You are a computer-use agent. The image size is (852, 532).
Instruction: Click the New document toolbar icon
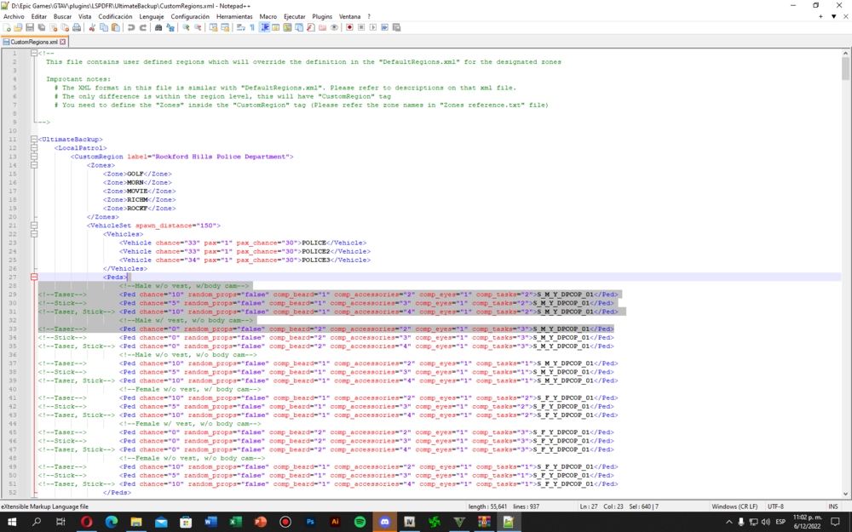tap(7, 27)
